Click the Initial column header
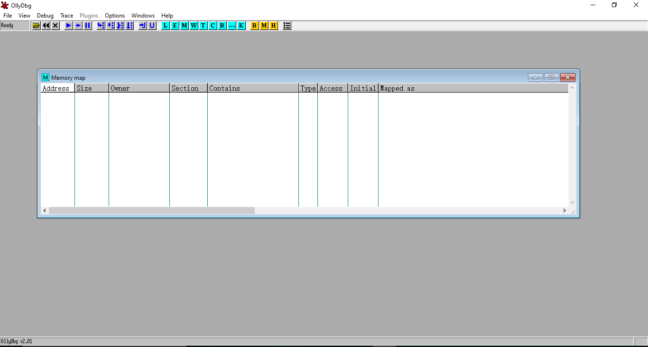Image resolution: width=648 pixels, height=347 pixels. (363, 88)
